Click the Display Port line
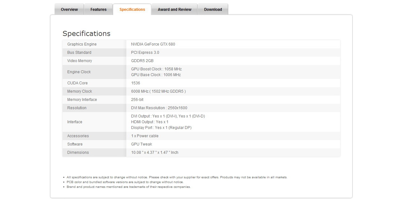This screenshot has height=199, width=402. 161,128
